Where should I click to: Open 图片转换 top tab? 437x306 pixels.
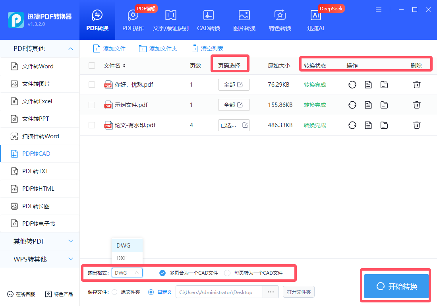(x=244, y=20)
